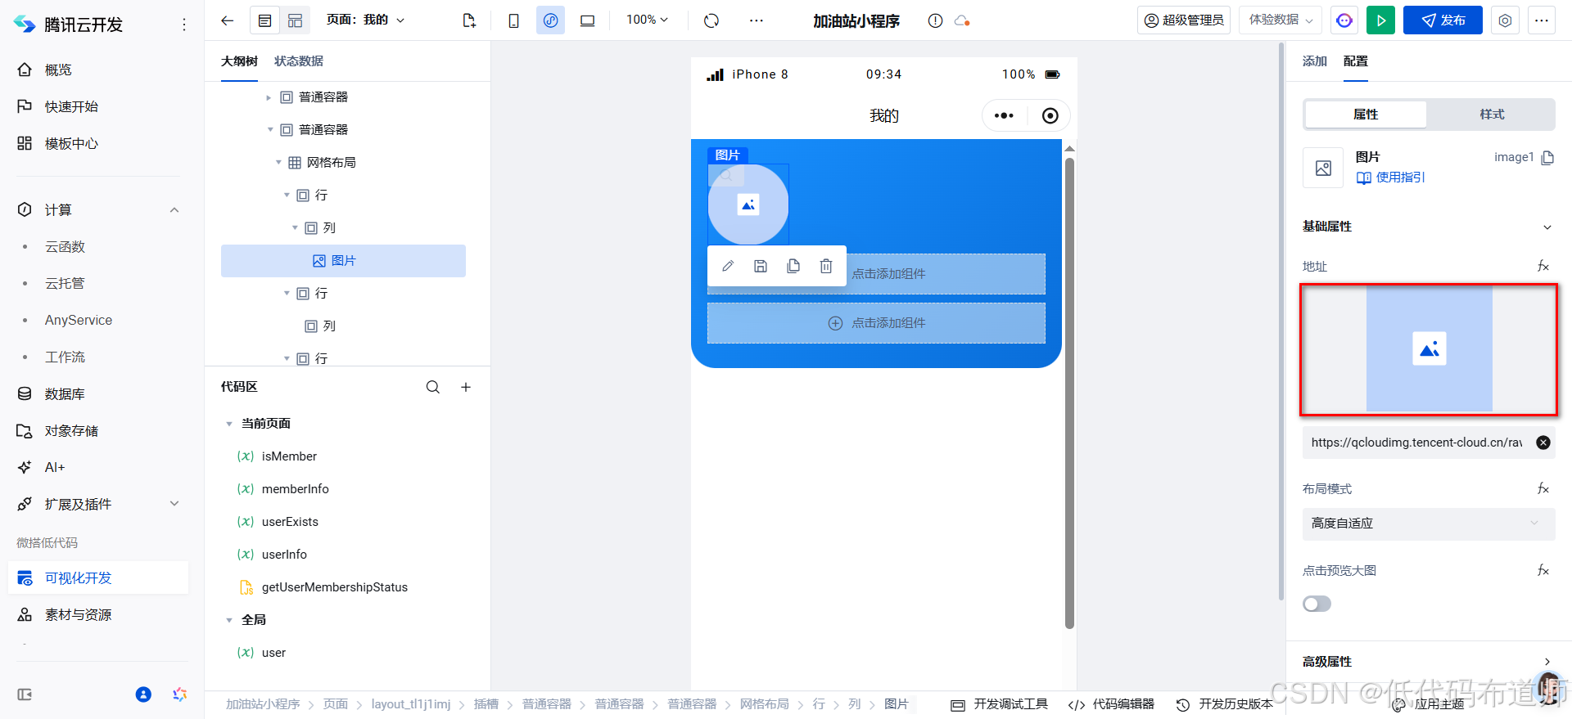Screen dimensions: 1572x719
Task: Select the mini program preview icon
Action: (x=550, y=20)
